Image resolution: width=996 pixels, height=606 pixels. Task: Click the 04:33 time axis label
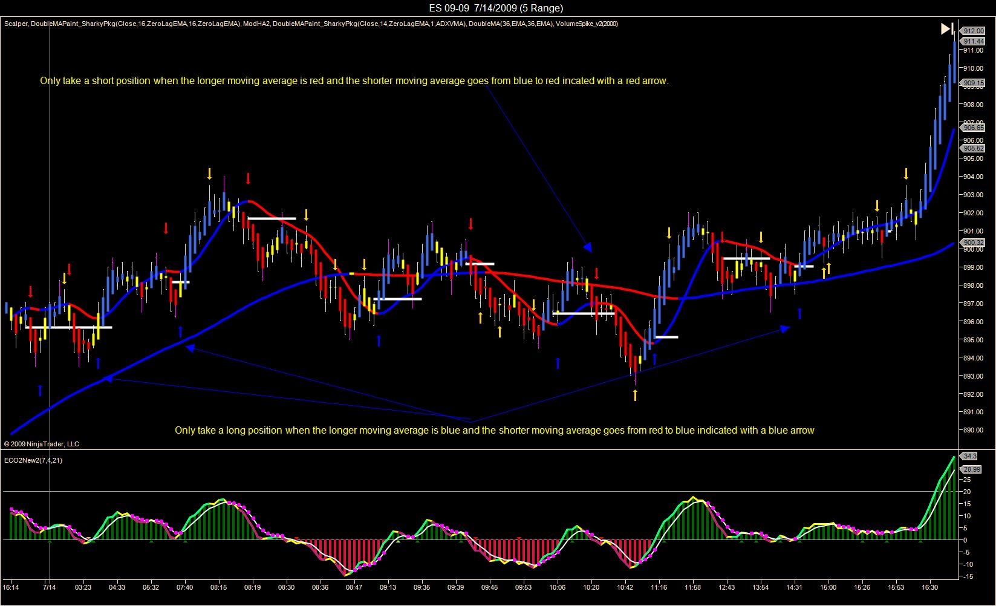click(x=117, y=587)
